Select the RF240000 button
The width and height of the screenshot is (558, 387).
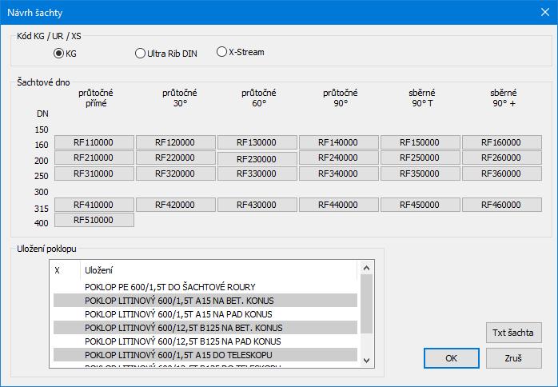click(338, 158)
